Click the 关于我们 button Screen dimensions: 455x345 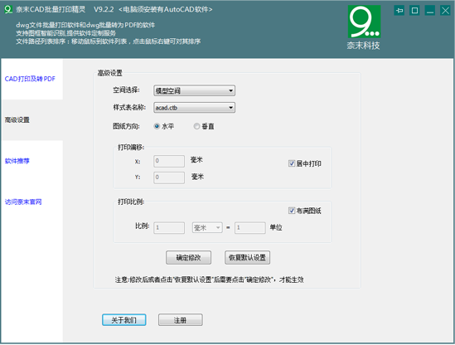pyautogui.click(x=124, y=320)
